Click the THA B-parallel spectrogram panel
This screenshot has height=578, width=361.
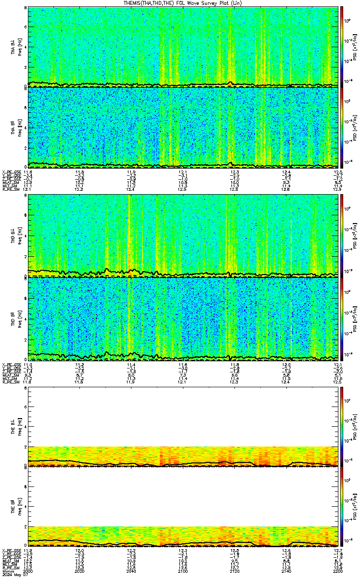pos(183,128)
